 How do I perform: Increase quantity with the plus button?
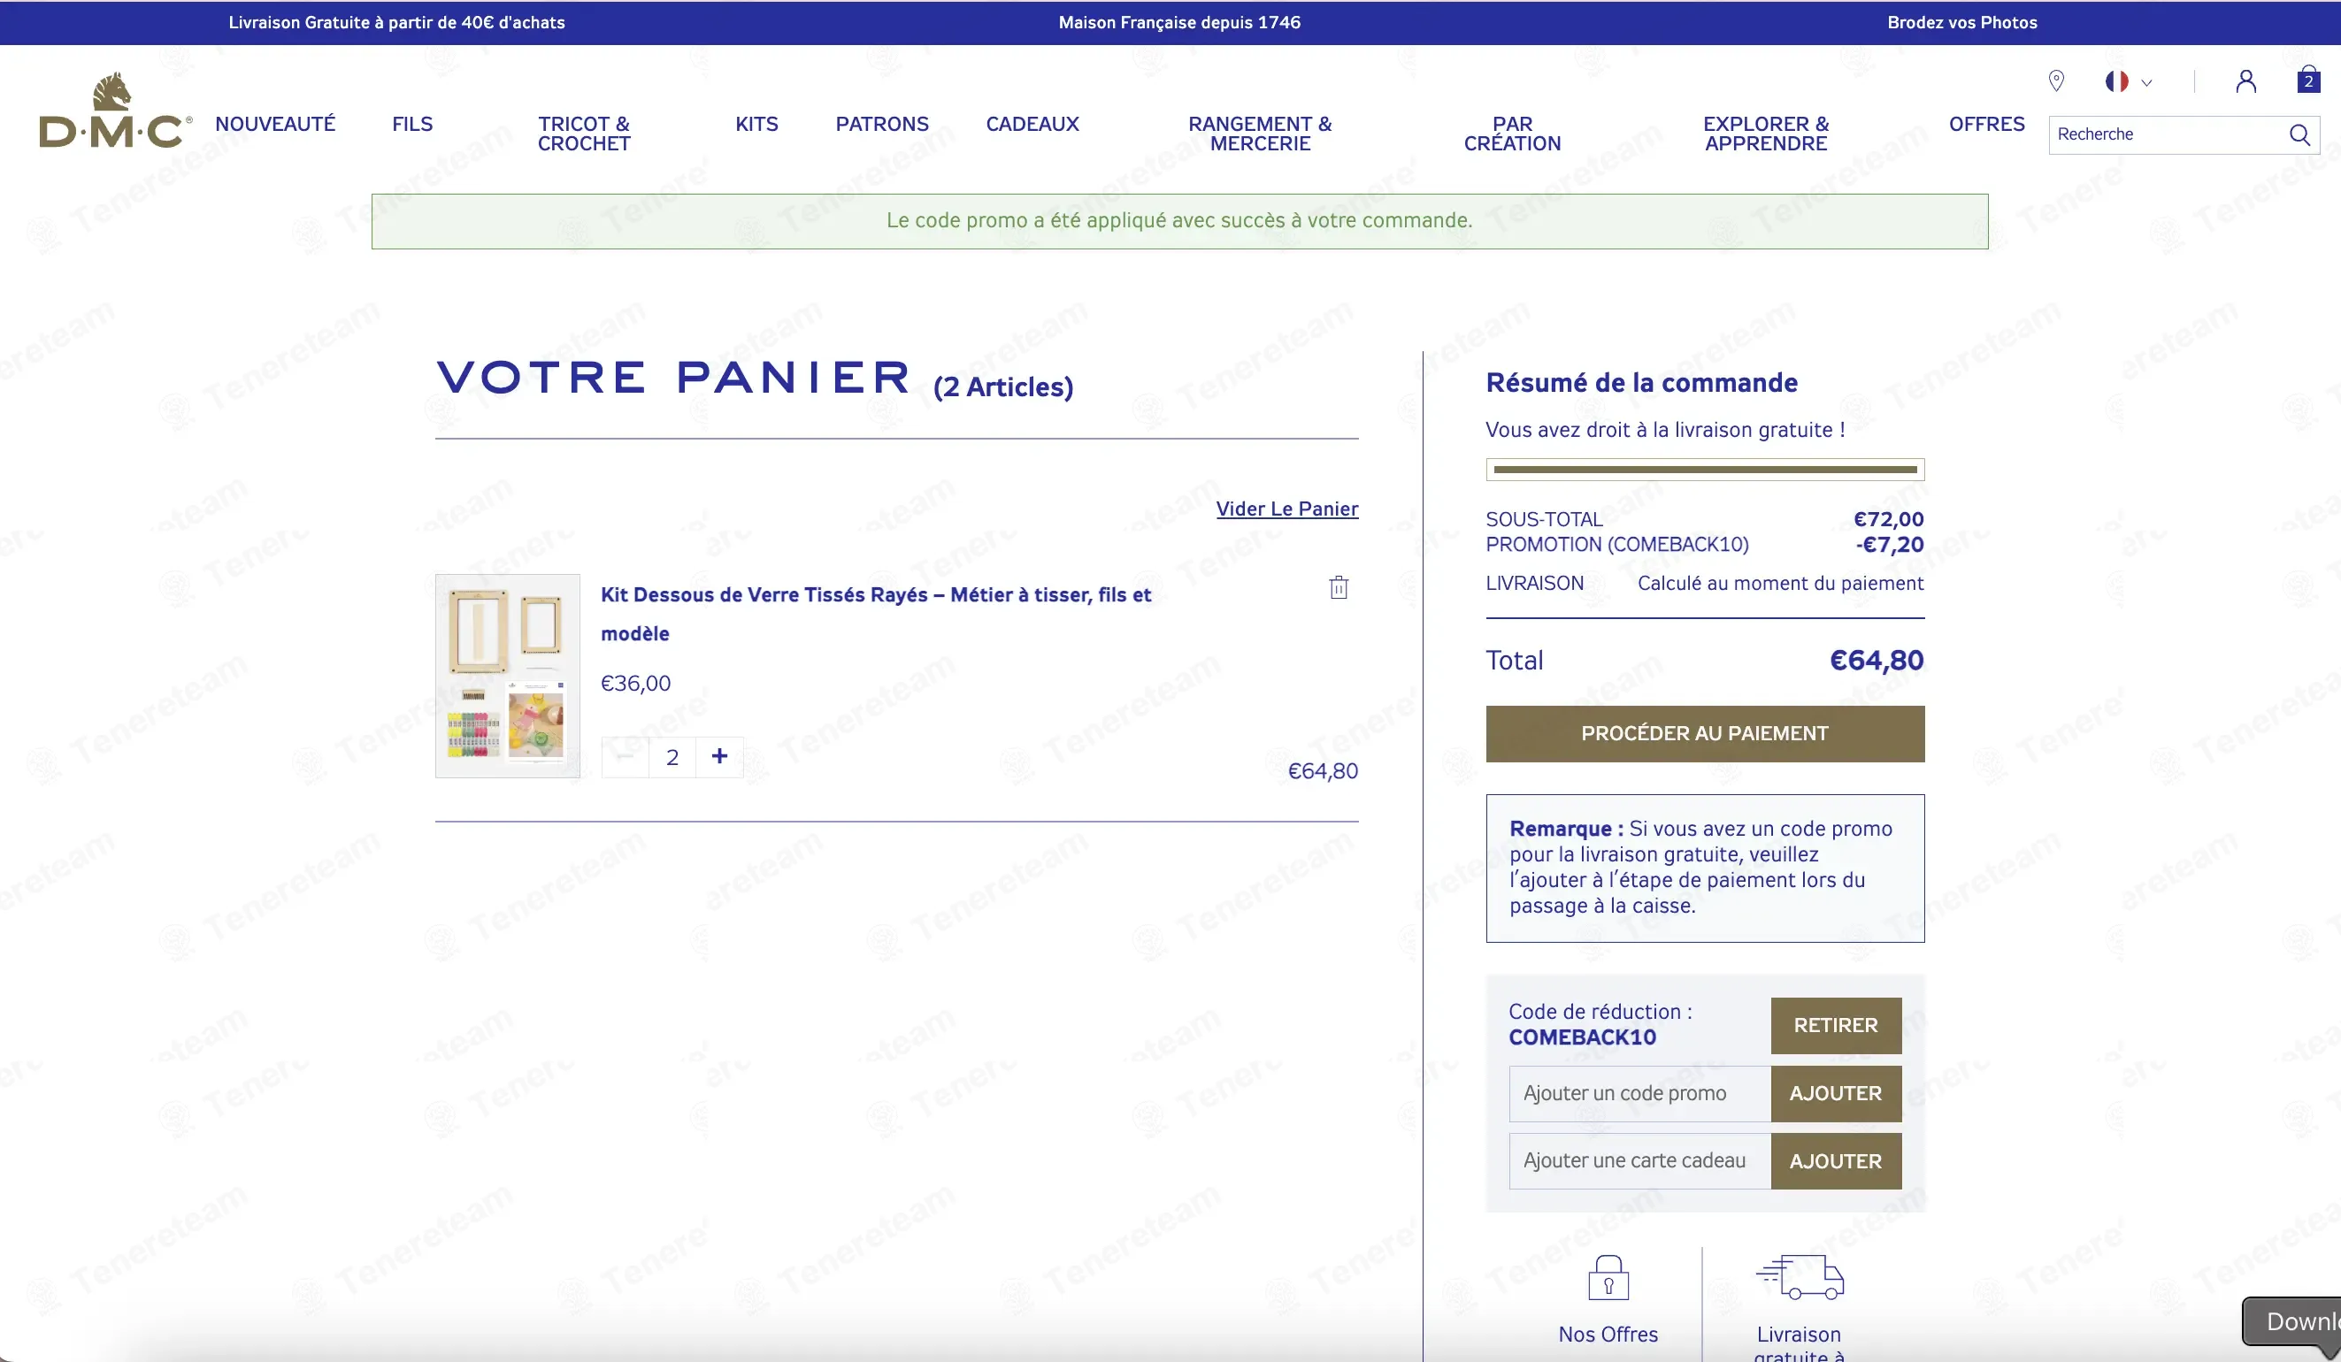pyautogui.click(x=719, y=757)
